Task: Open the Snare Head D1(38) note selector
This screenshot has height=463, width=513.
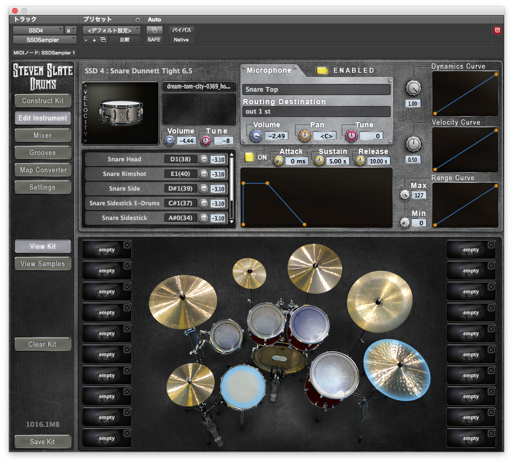Action: coord(180,159)
